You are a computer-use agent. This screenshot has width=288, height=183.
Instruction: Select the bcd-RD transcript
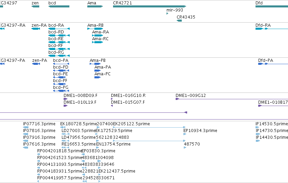pos(59,35)
